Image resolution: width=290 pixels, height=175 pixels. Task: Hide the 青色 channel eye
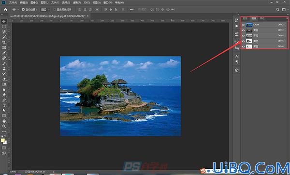point(243,30)
